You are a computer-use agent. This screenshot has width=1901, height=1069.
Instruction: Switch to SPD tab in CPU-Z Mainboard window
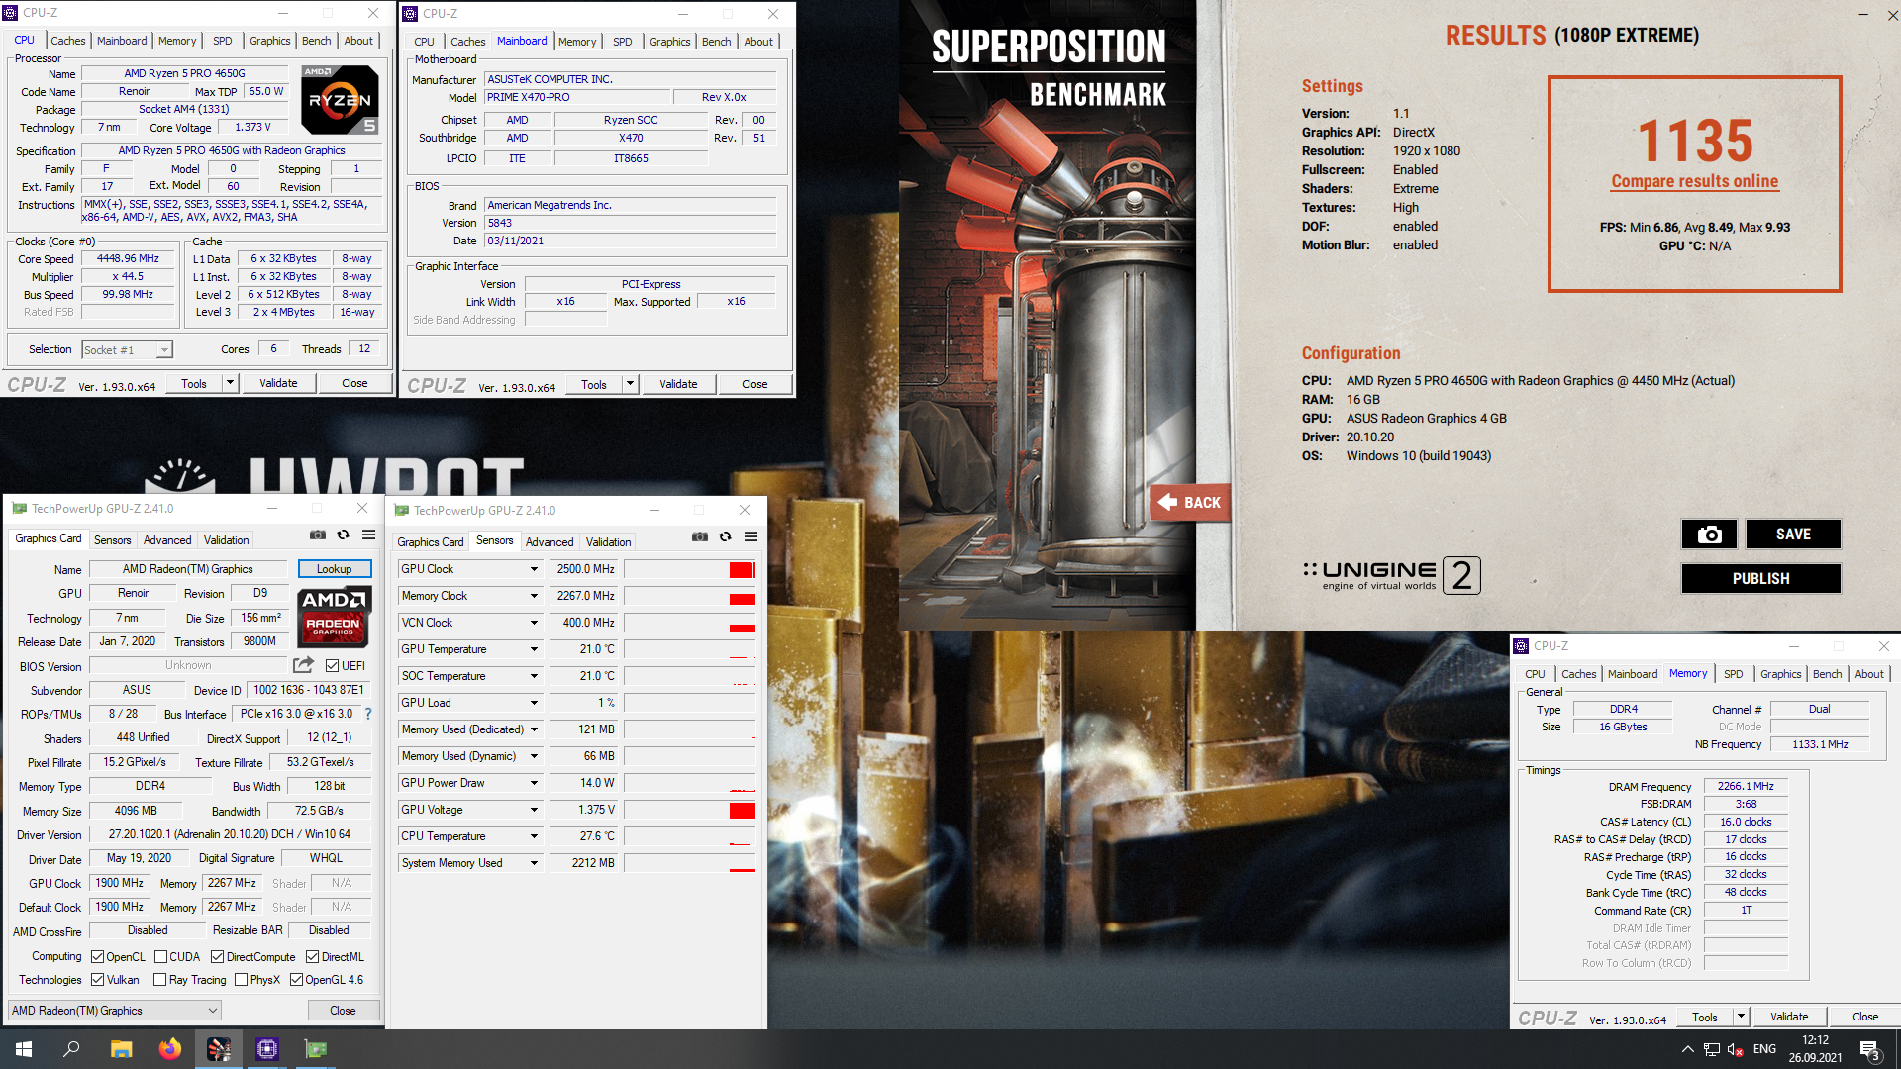(x=622, y=42)
